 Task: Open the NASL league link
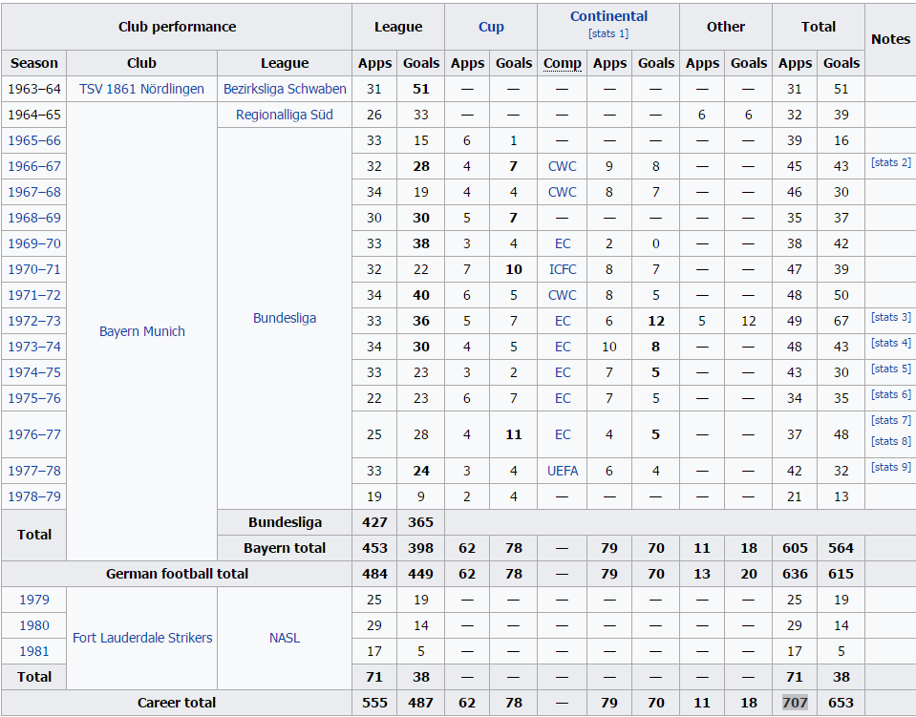coord(285,638)
